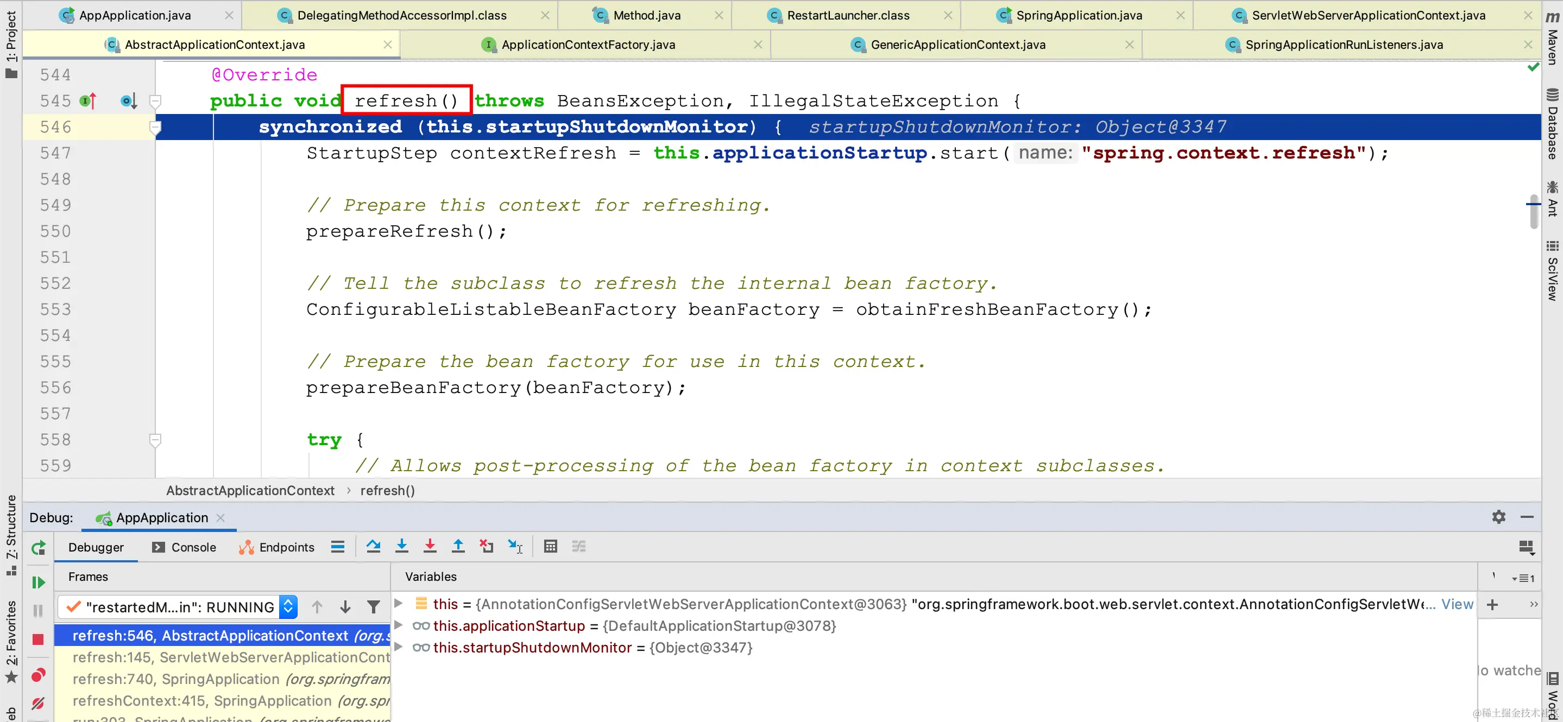Click the Step Over debugger icon

coord(373,546)
